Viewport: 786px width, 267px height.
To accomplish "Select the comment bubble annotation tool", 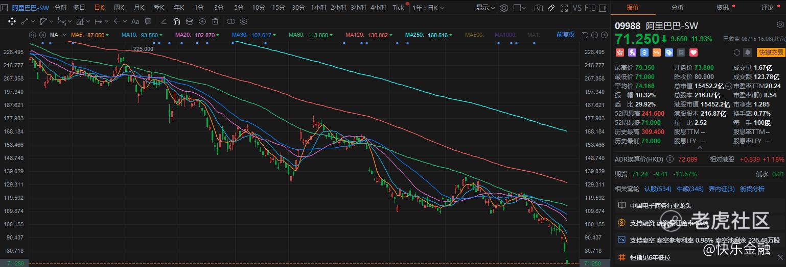I will [x=148, y=21].
